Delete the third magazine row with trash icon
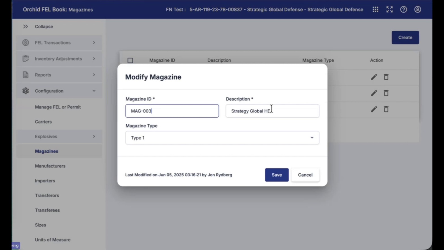 (386, 109)
